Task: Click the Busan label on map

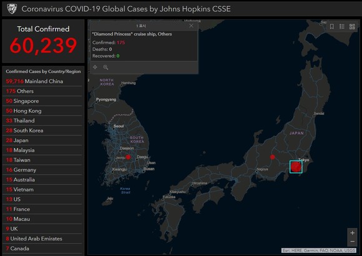Action: click(x=149, y=169)
